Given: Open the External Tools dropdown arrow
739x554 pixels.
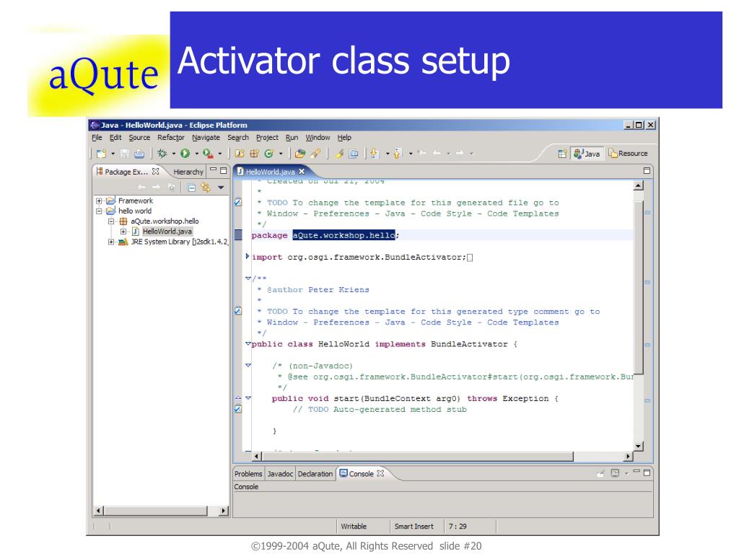Looking at the screenshot, I should click(219, 154).
